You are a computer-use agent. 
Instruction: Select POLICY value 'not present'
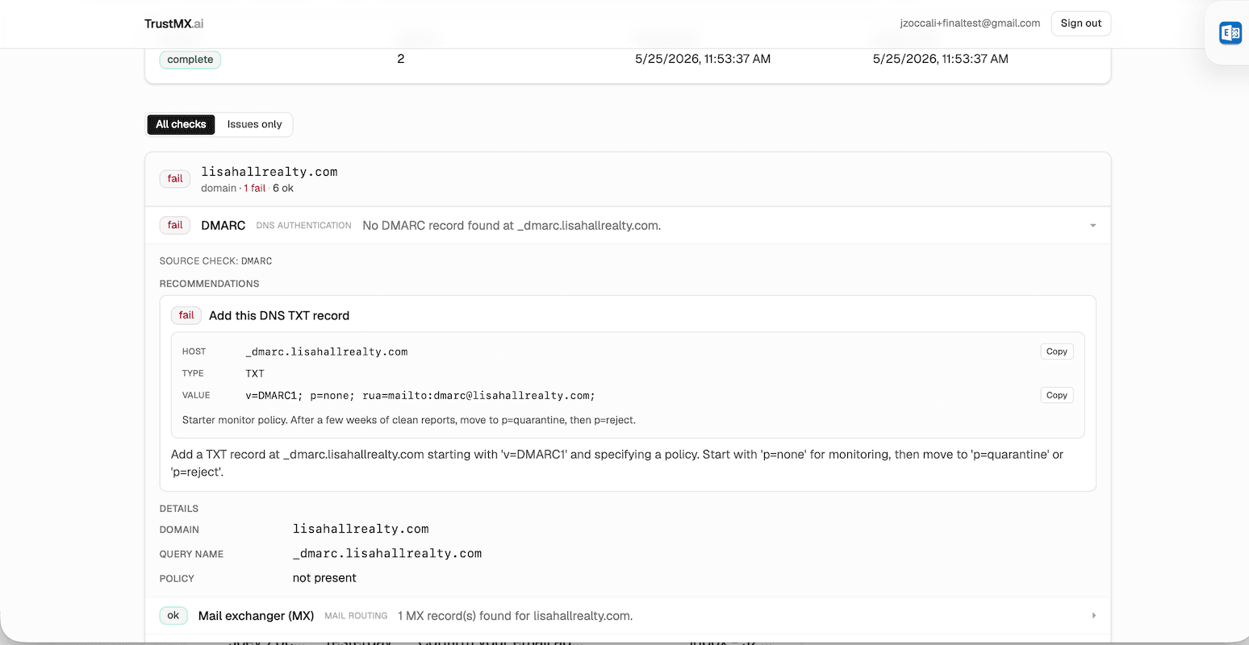pyautogui.click(x=324, y=578)
